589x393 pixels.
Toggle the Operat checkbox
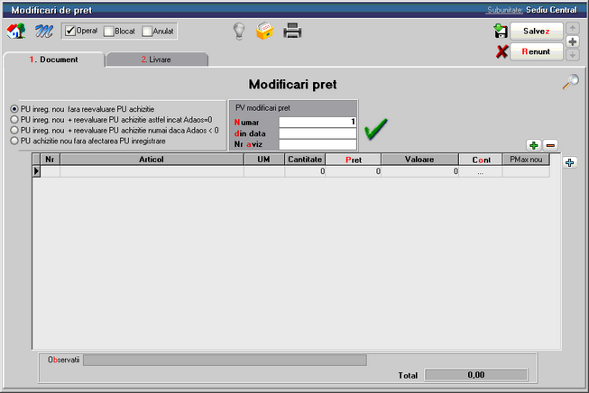tap(70, 31)
